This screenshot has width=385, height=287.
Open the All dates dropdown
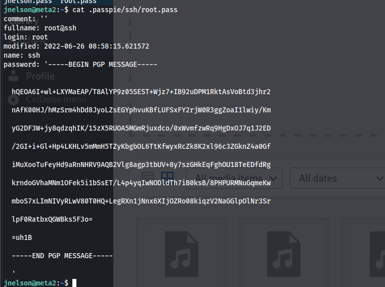tap(337, 178)
